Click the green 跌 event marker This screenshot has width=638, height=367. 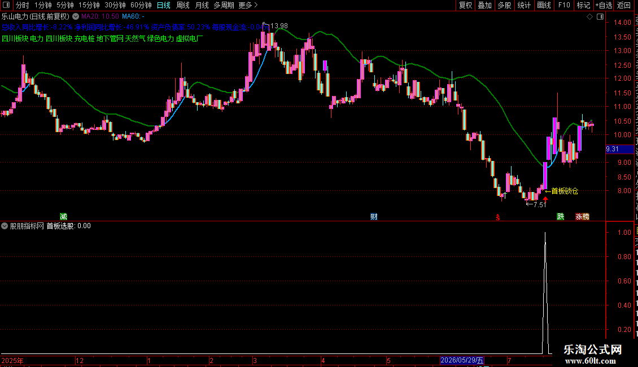click(x=561, y=216)
